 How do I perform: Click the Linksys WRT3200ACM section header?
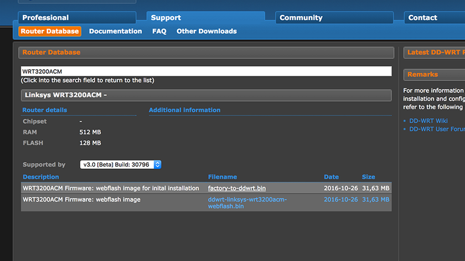(x=66, y=95)
